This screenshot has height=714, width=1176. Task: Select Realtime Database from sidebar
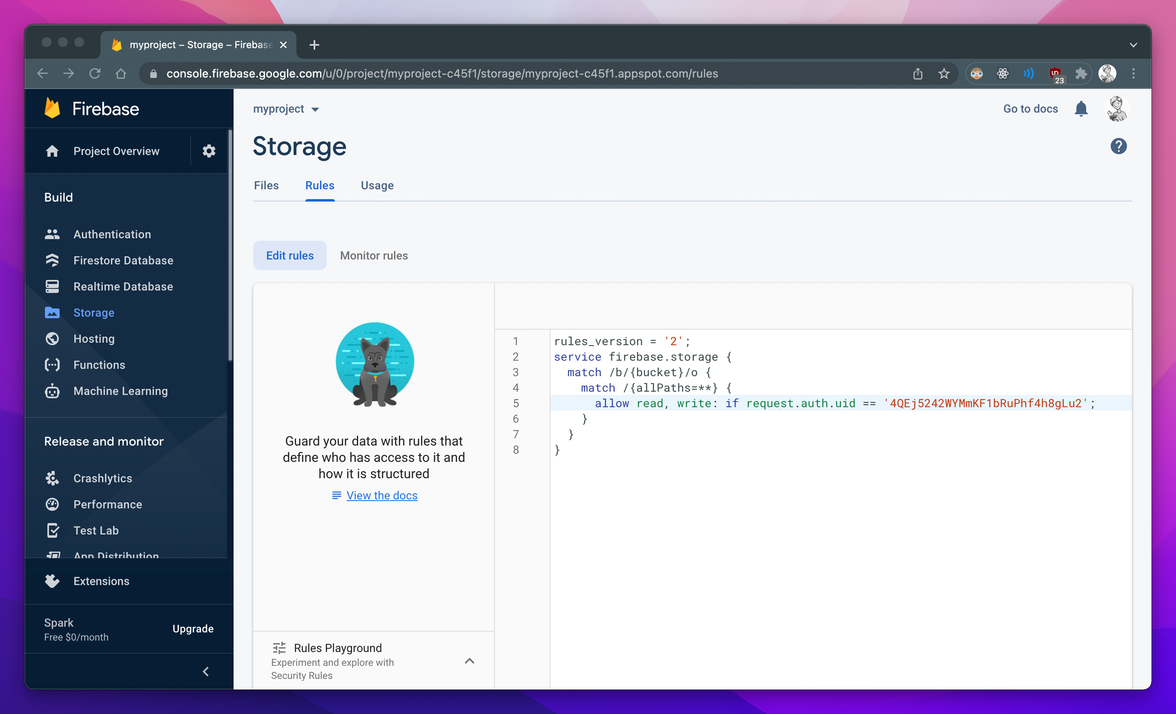123,286
